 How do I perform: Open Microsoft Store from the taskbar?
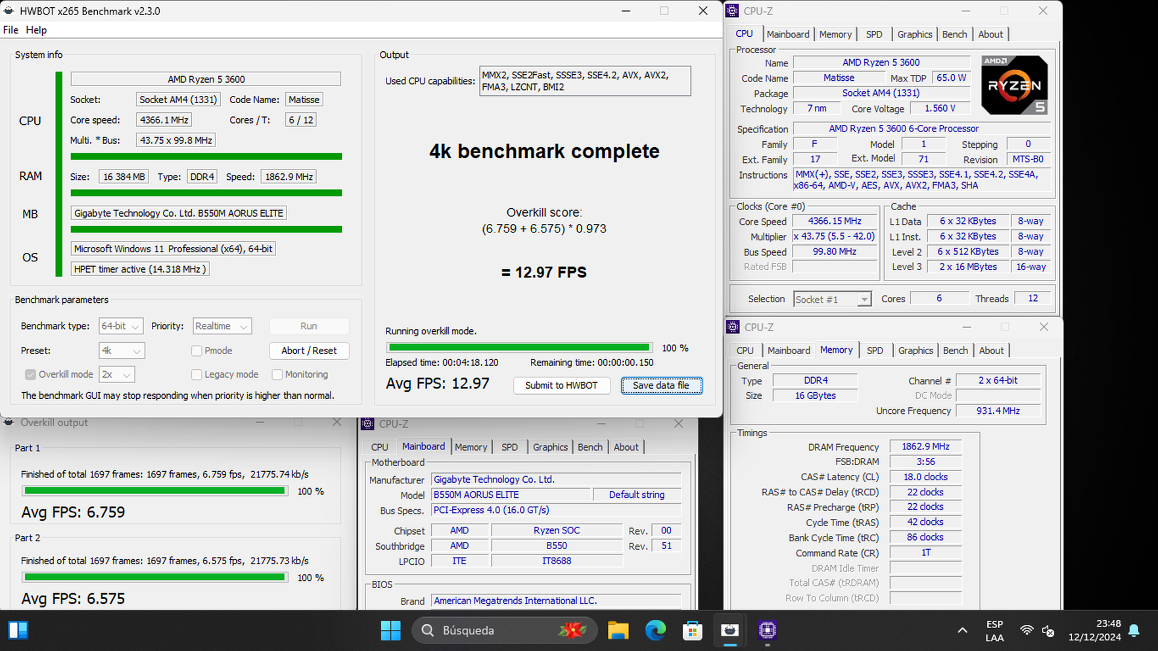pos(692,630)
